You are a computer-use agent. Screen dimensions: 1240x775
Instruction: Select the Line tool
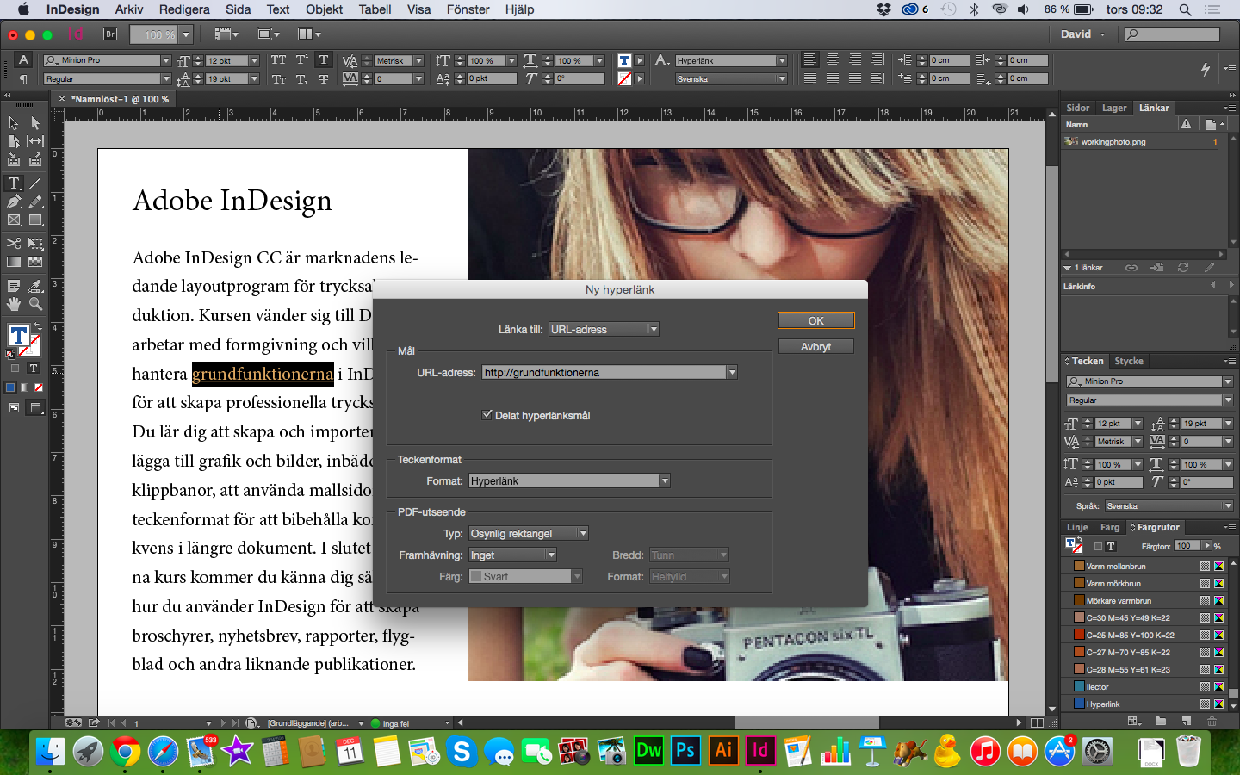35,183
